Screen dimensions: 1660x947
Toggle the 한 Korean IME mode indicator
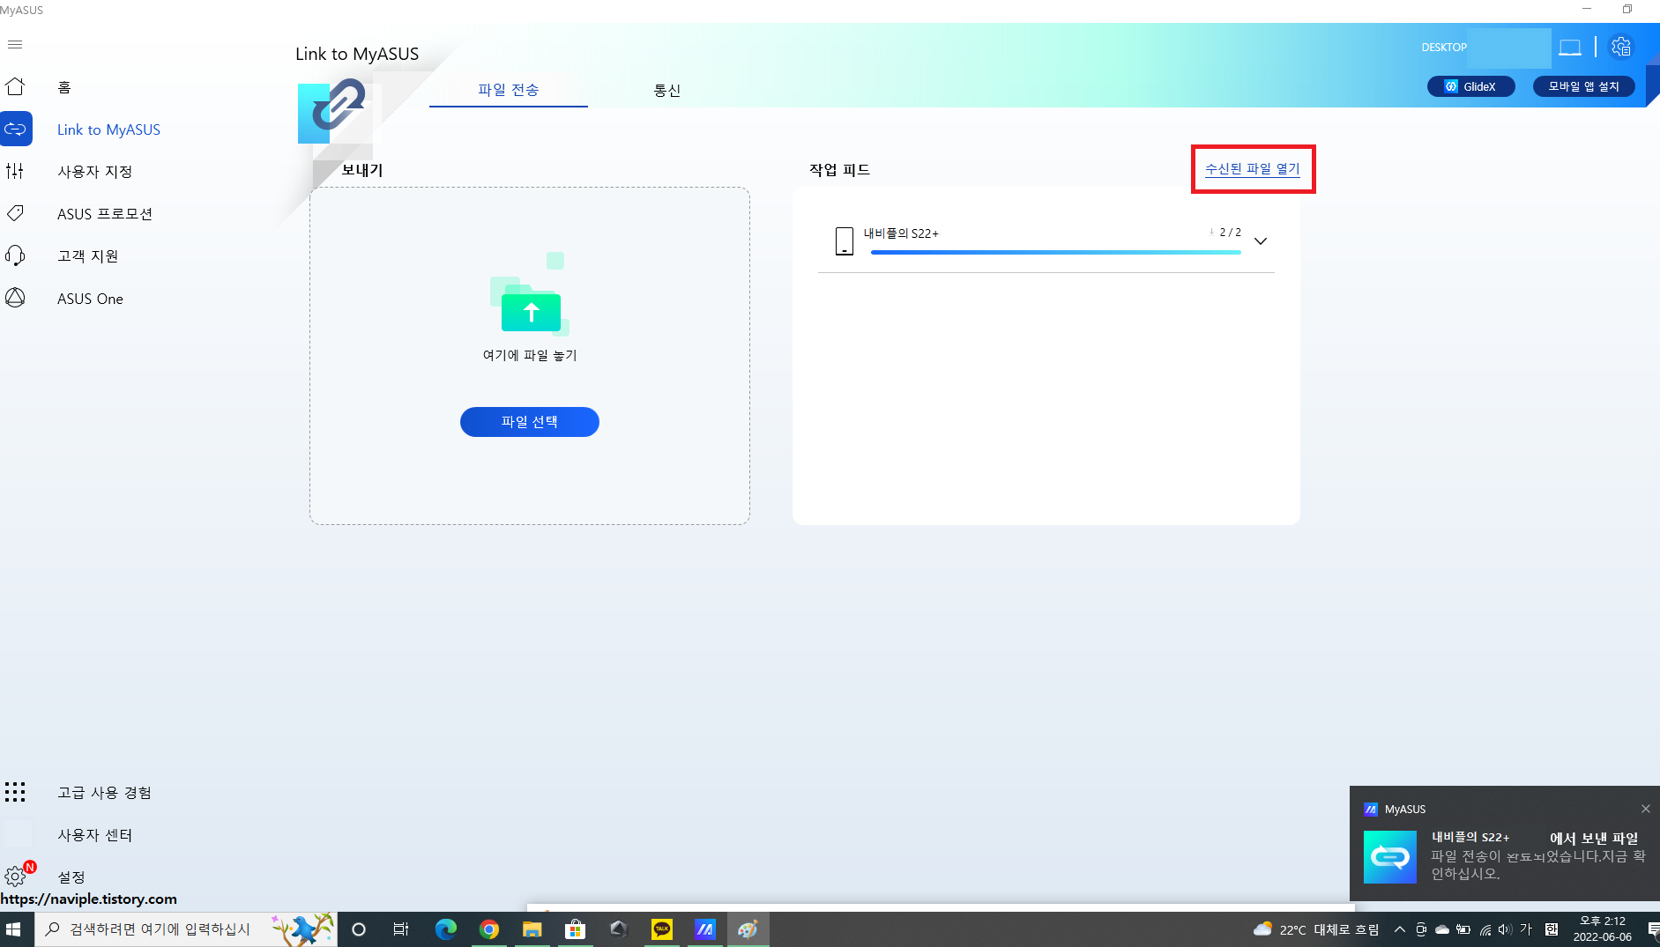coord(1552,929)
